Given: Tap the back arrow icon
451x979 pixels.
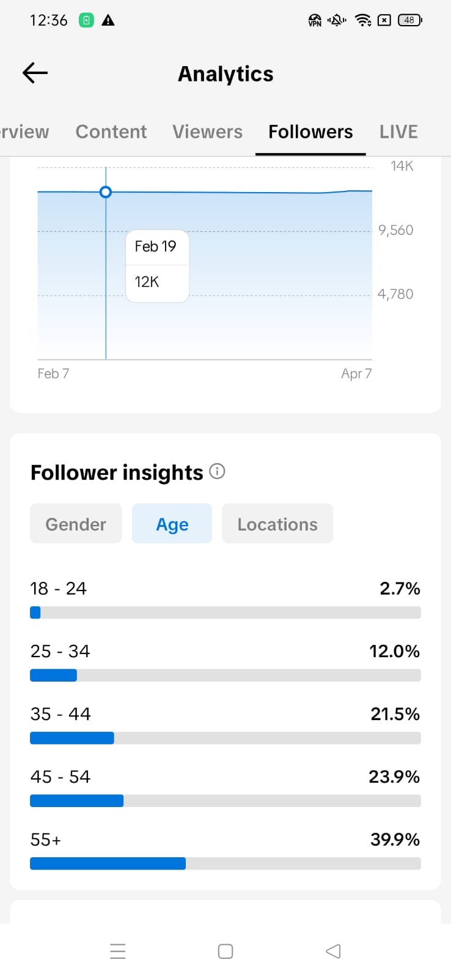Looking at the screenshot, I should click(x=35, y=73).
